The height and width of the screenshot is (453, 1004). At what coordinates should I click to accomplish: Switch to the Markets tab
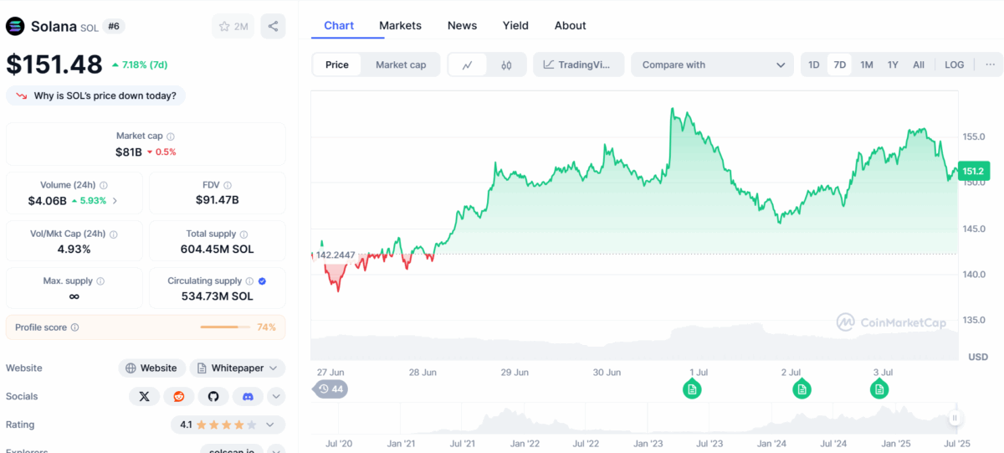point(400,25)
